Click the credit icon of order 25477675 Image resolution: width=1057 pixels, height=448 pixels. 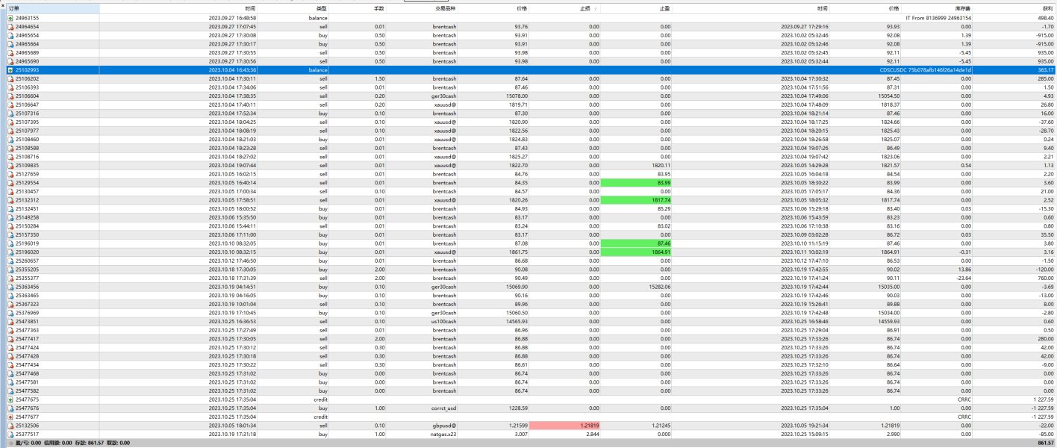(x=10, y=400)
